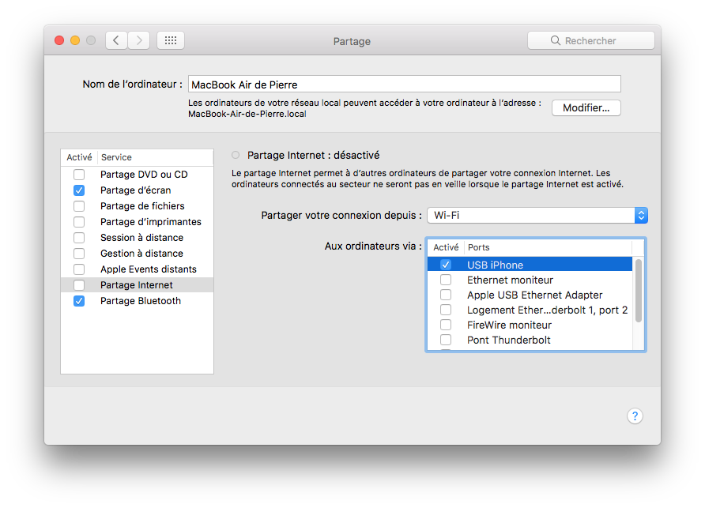This screenshot has height=508, width=705.
Task: Select the Ethernet moniteur port name
Action: (510, 280)
